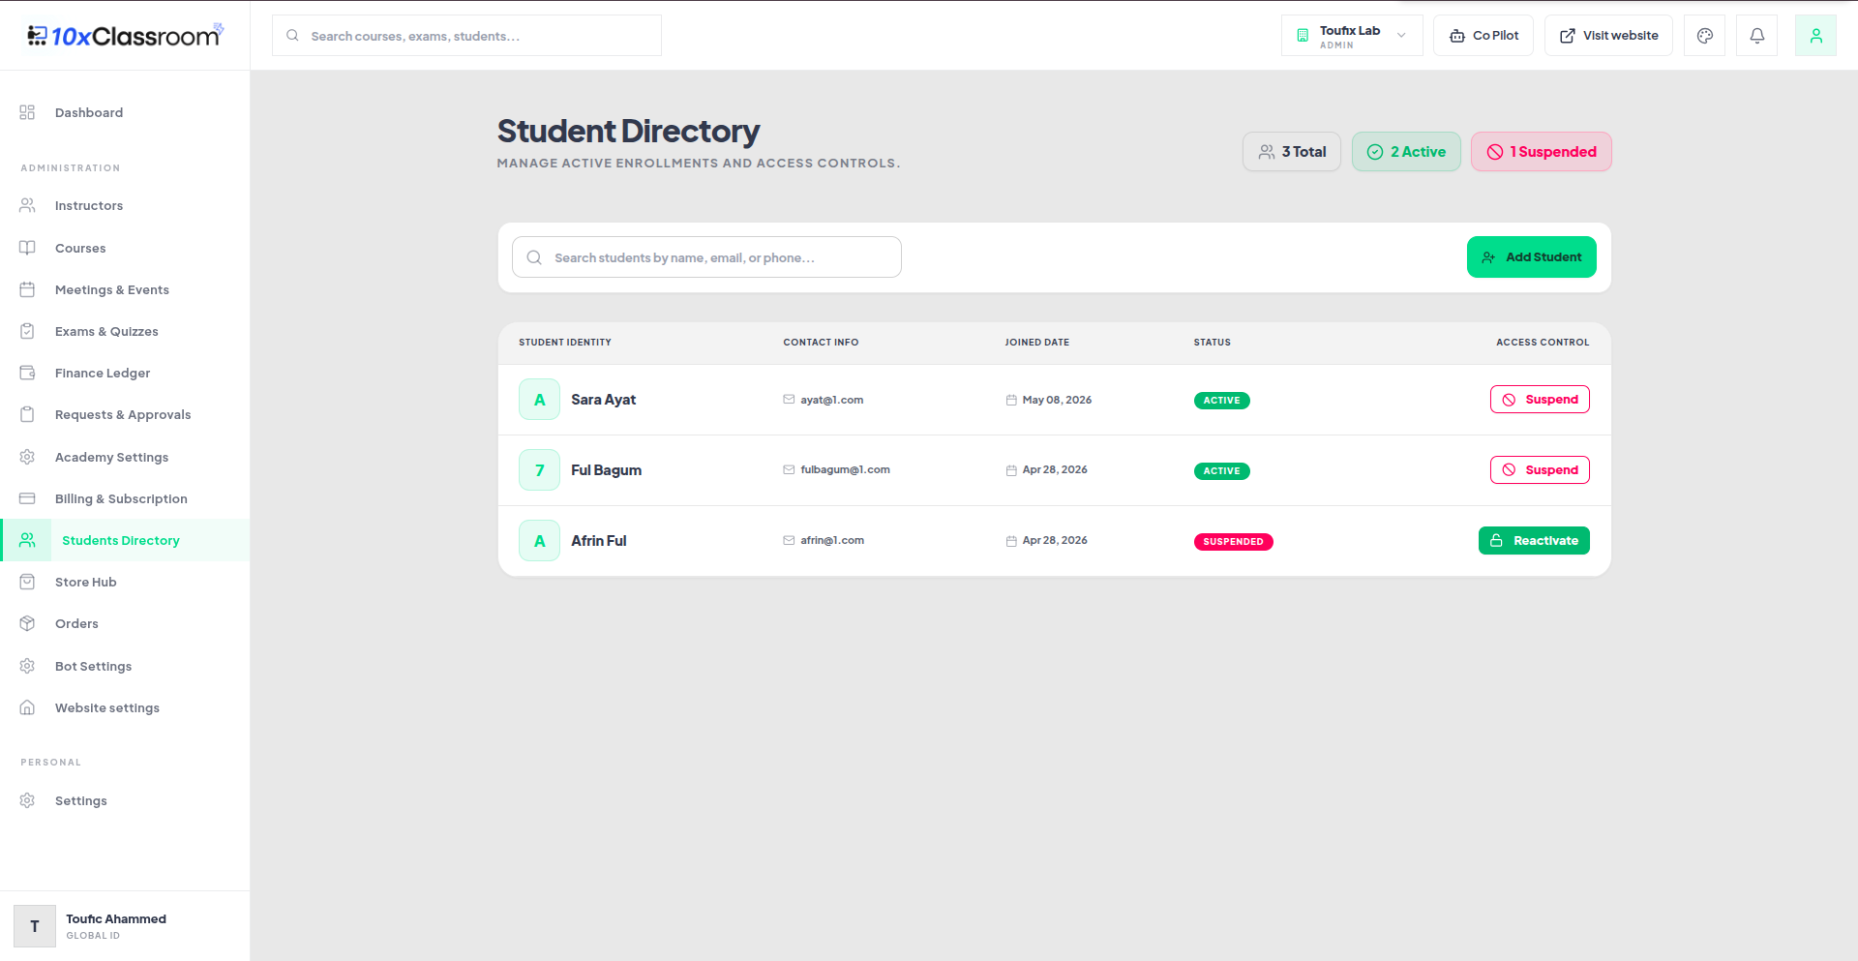
Task: Open the theme palette icon
Action: coord(1704,36)
